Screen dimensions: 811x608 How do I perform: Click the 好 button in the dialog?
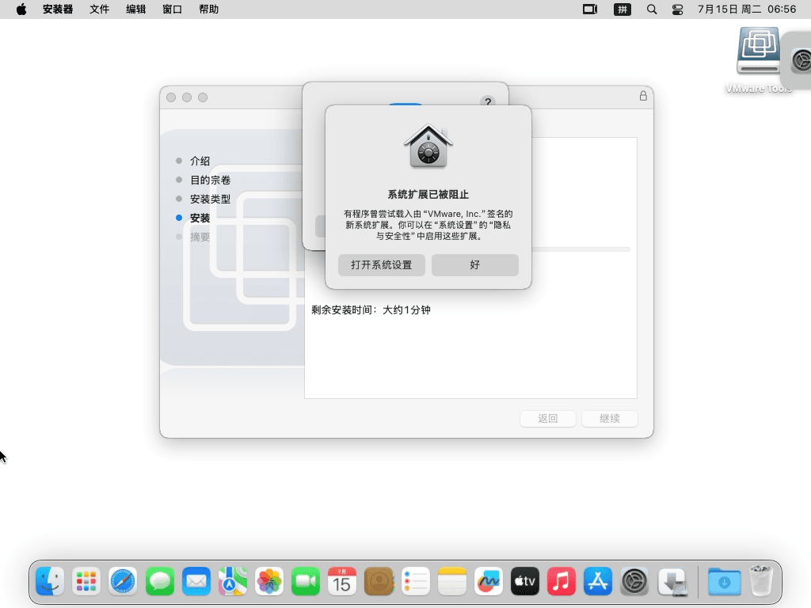coord(474,265)
